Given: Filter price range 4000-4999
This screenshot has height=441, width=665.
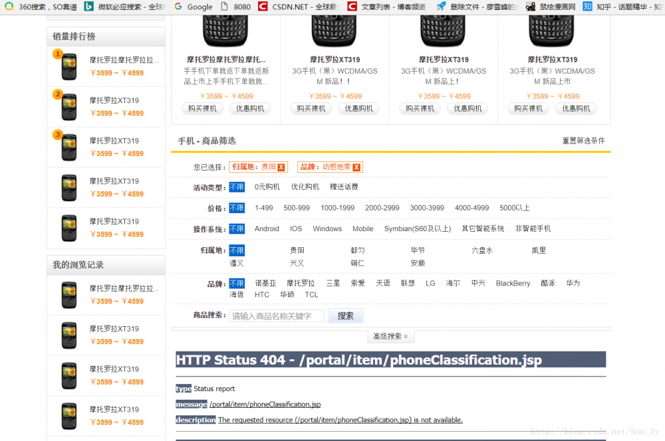Looking at the screenshot, I should tap(472, 208).
